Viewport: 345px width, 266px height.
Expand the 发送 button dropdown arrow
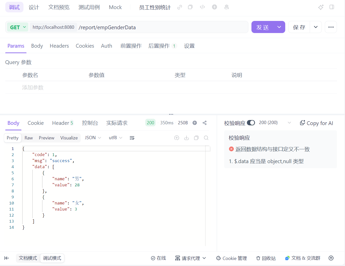pyautogui.click(x=279, y=27)
